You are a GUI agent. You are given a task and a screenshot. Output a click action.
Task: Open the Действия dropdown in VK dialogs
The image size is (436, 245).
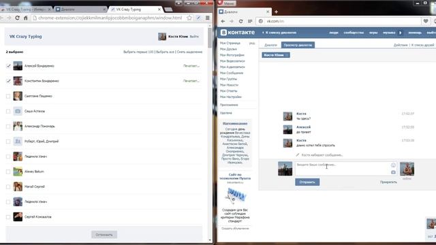(401, 45)
